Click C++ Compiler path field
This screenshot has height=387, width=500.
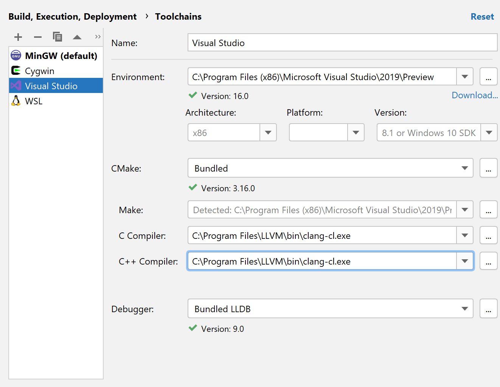(322, 261)
